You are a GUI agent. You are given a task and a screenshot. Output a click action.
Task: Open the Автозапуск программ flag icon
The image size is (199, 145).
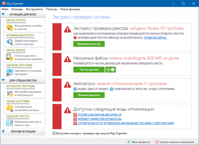[10, 94]
